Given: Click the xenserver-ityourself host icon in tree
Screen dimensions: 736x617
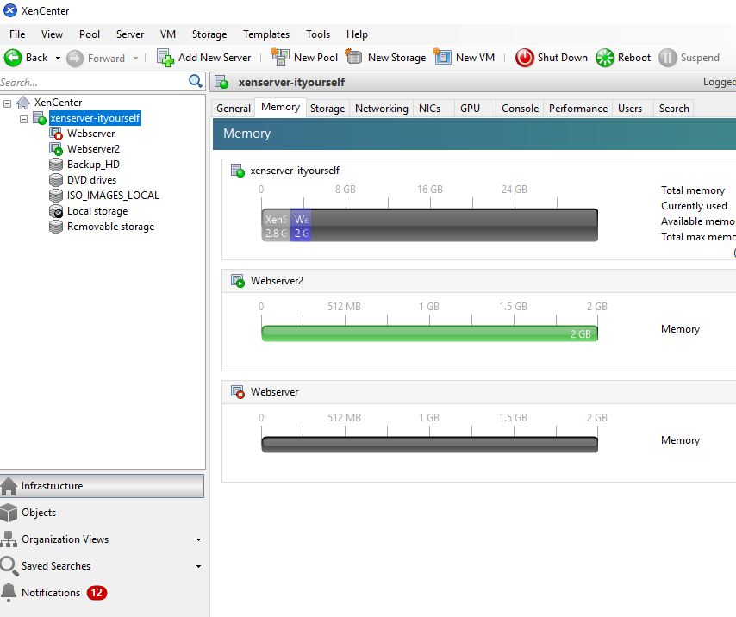Looking at the screenshot, I should click(40, 118).
